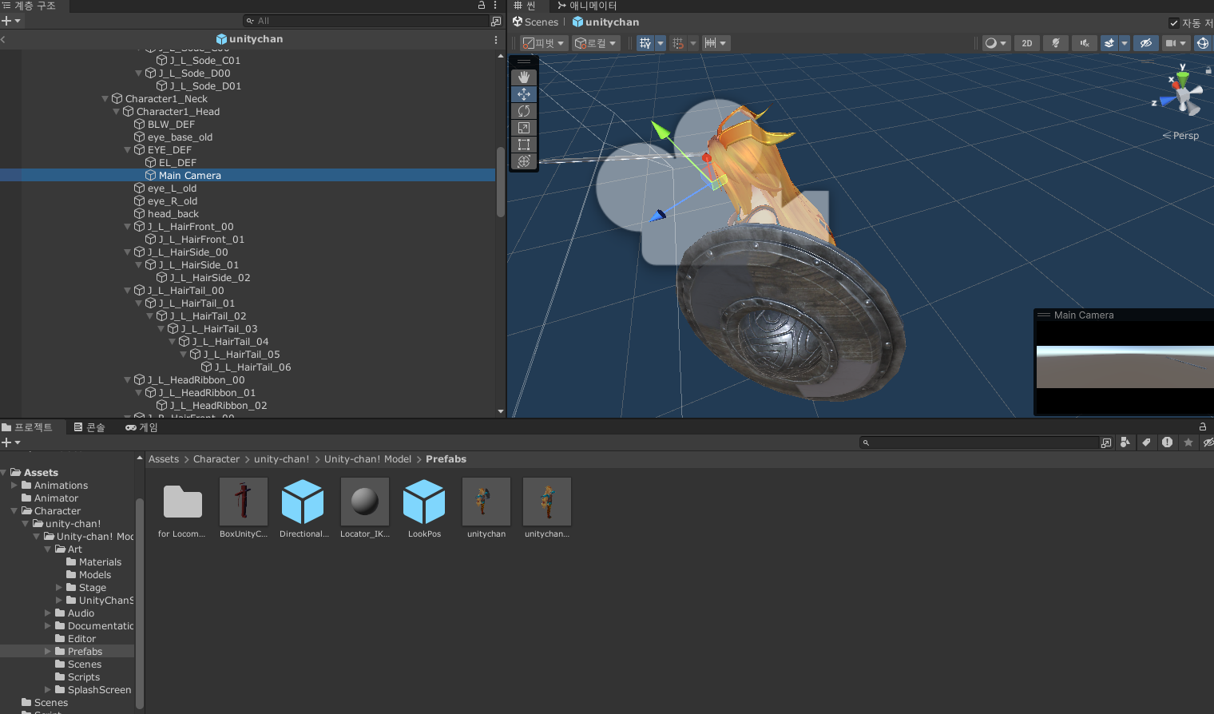The image size is (1214, 714).
Task: Open grid settings dropdown arrow
Action: 661,43
